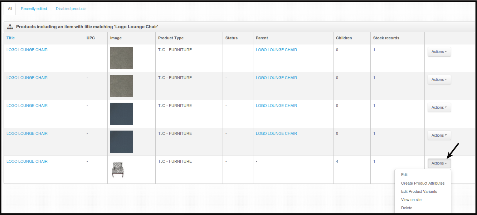Screen dimensions: 477x215
Task: Choose Edit from the Actions menu
Action: click(404, 175)
